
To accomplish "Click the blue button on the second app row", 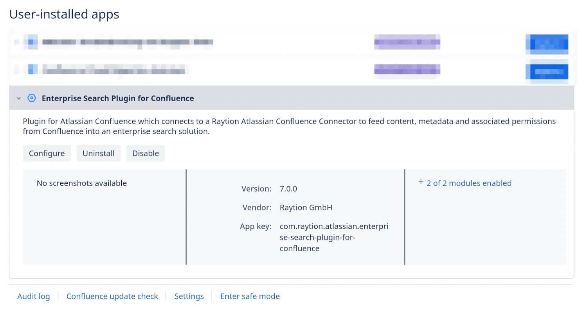I will click(x=547, y=71).
